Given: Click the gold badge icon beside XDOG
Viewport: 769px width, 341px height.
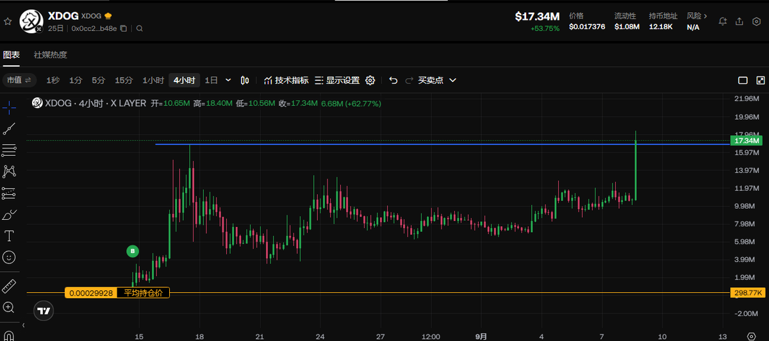Looking at the screenshot, I should [x=108, y=15].
